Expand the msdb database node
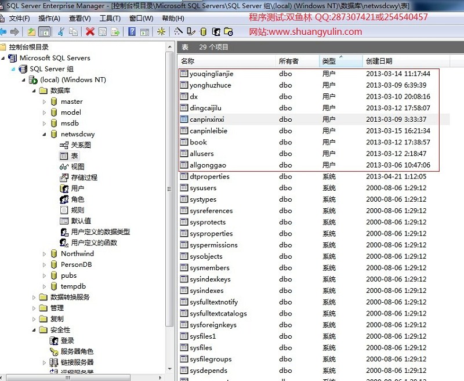 tap(45, 124)
